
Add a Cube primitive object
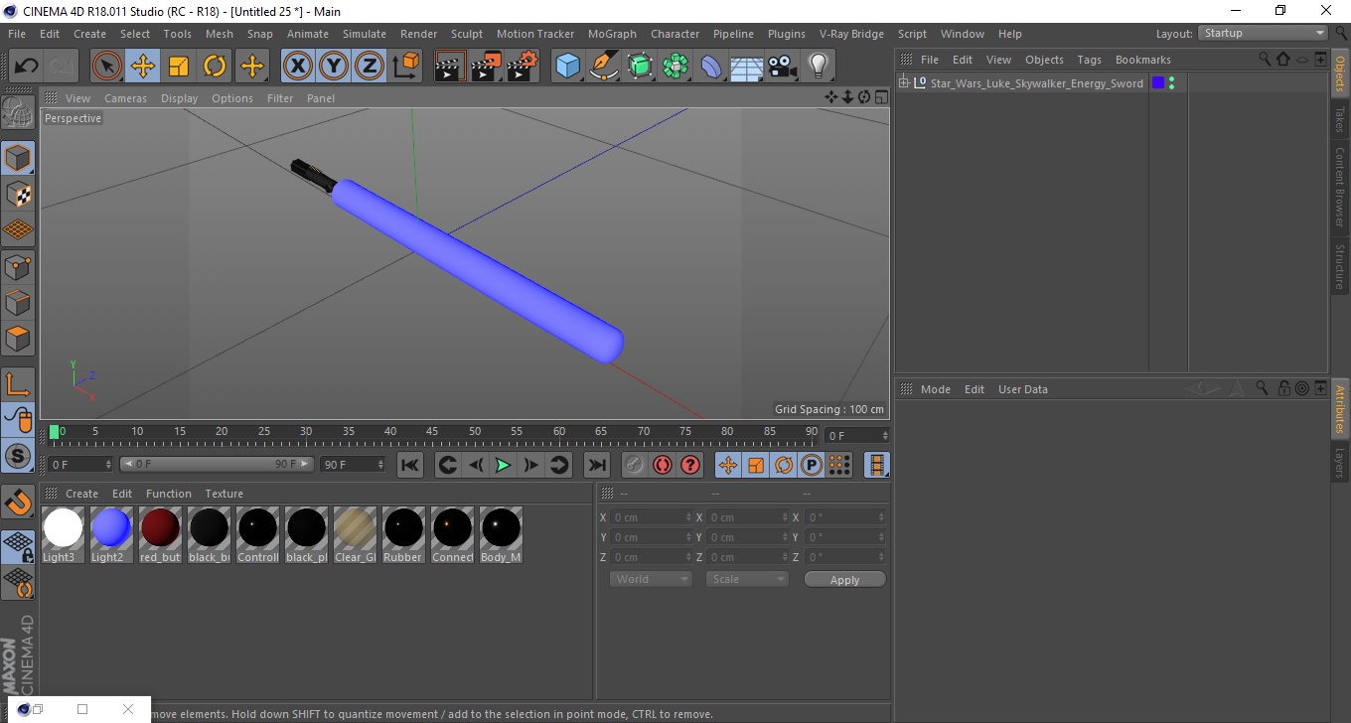point(568,67)
